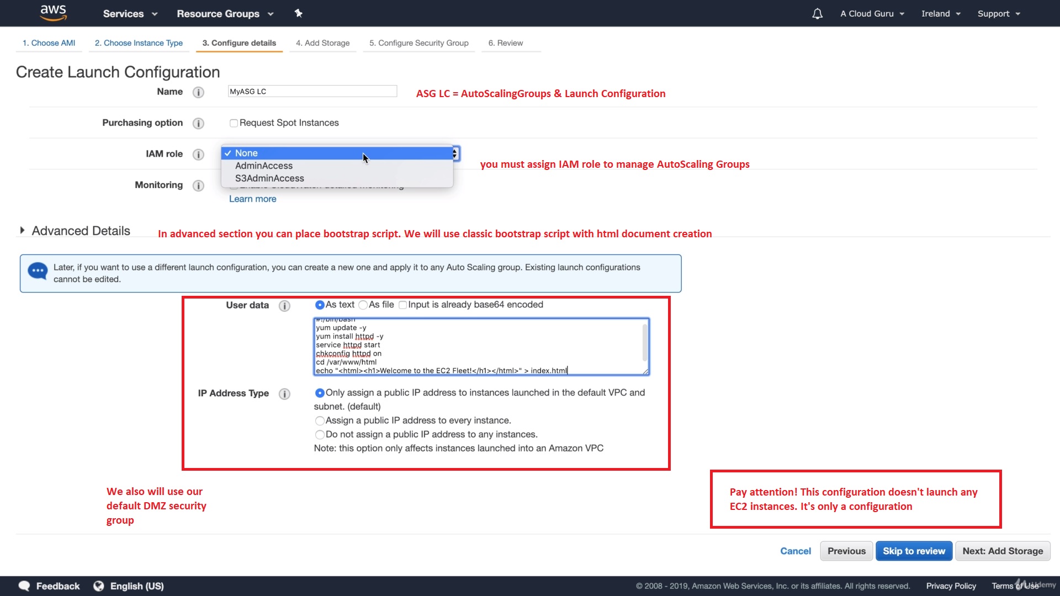Image resolution: width=1060 pixels, height=596 pixels.
Task: Open the Learn more link
Action: point(252,199)
